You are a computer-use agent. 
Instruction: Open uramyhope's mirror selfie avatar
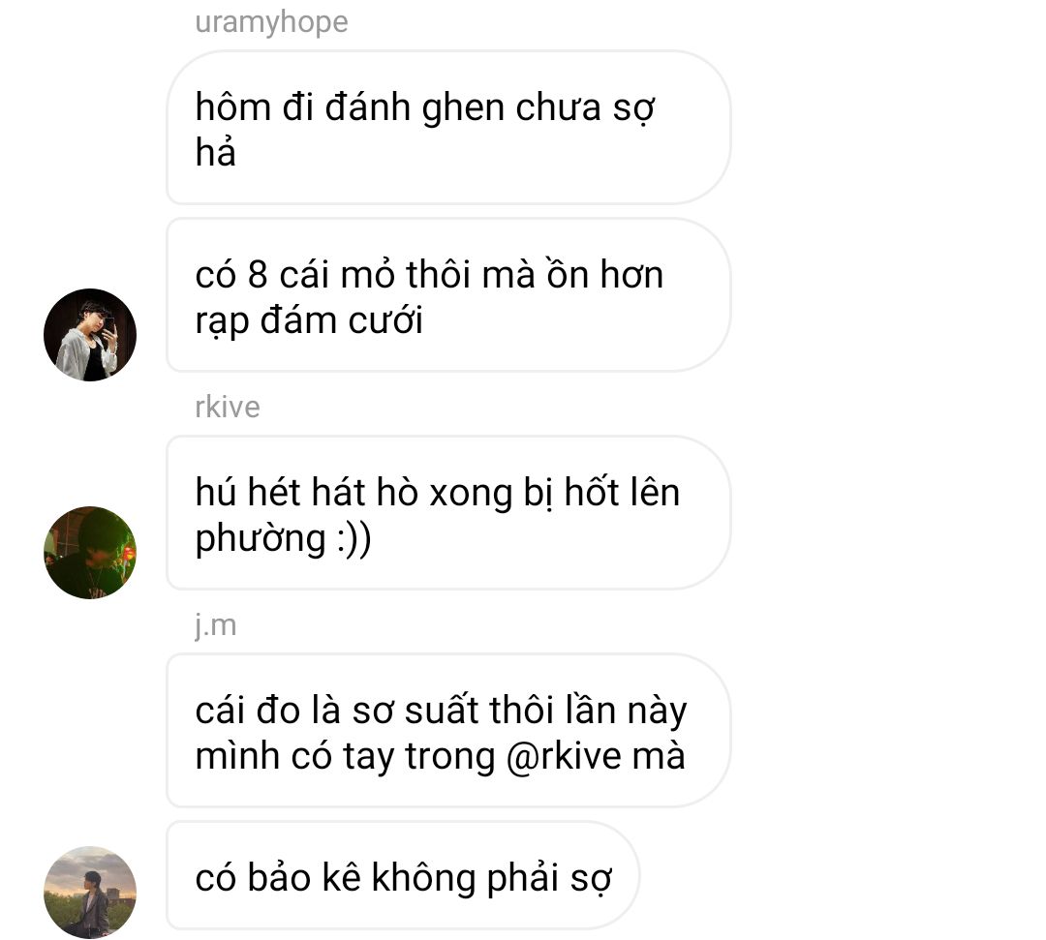coord(90,335)
